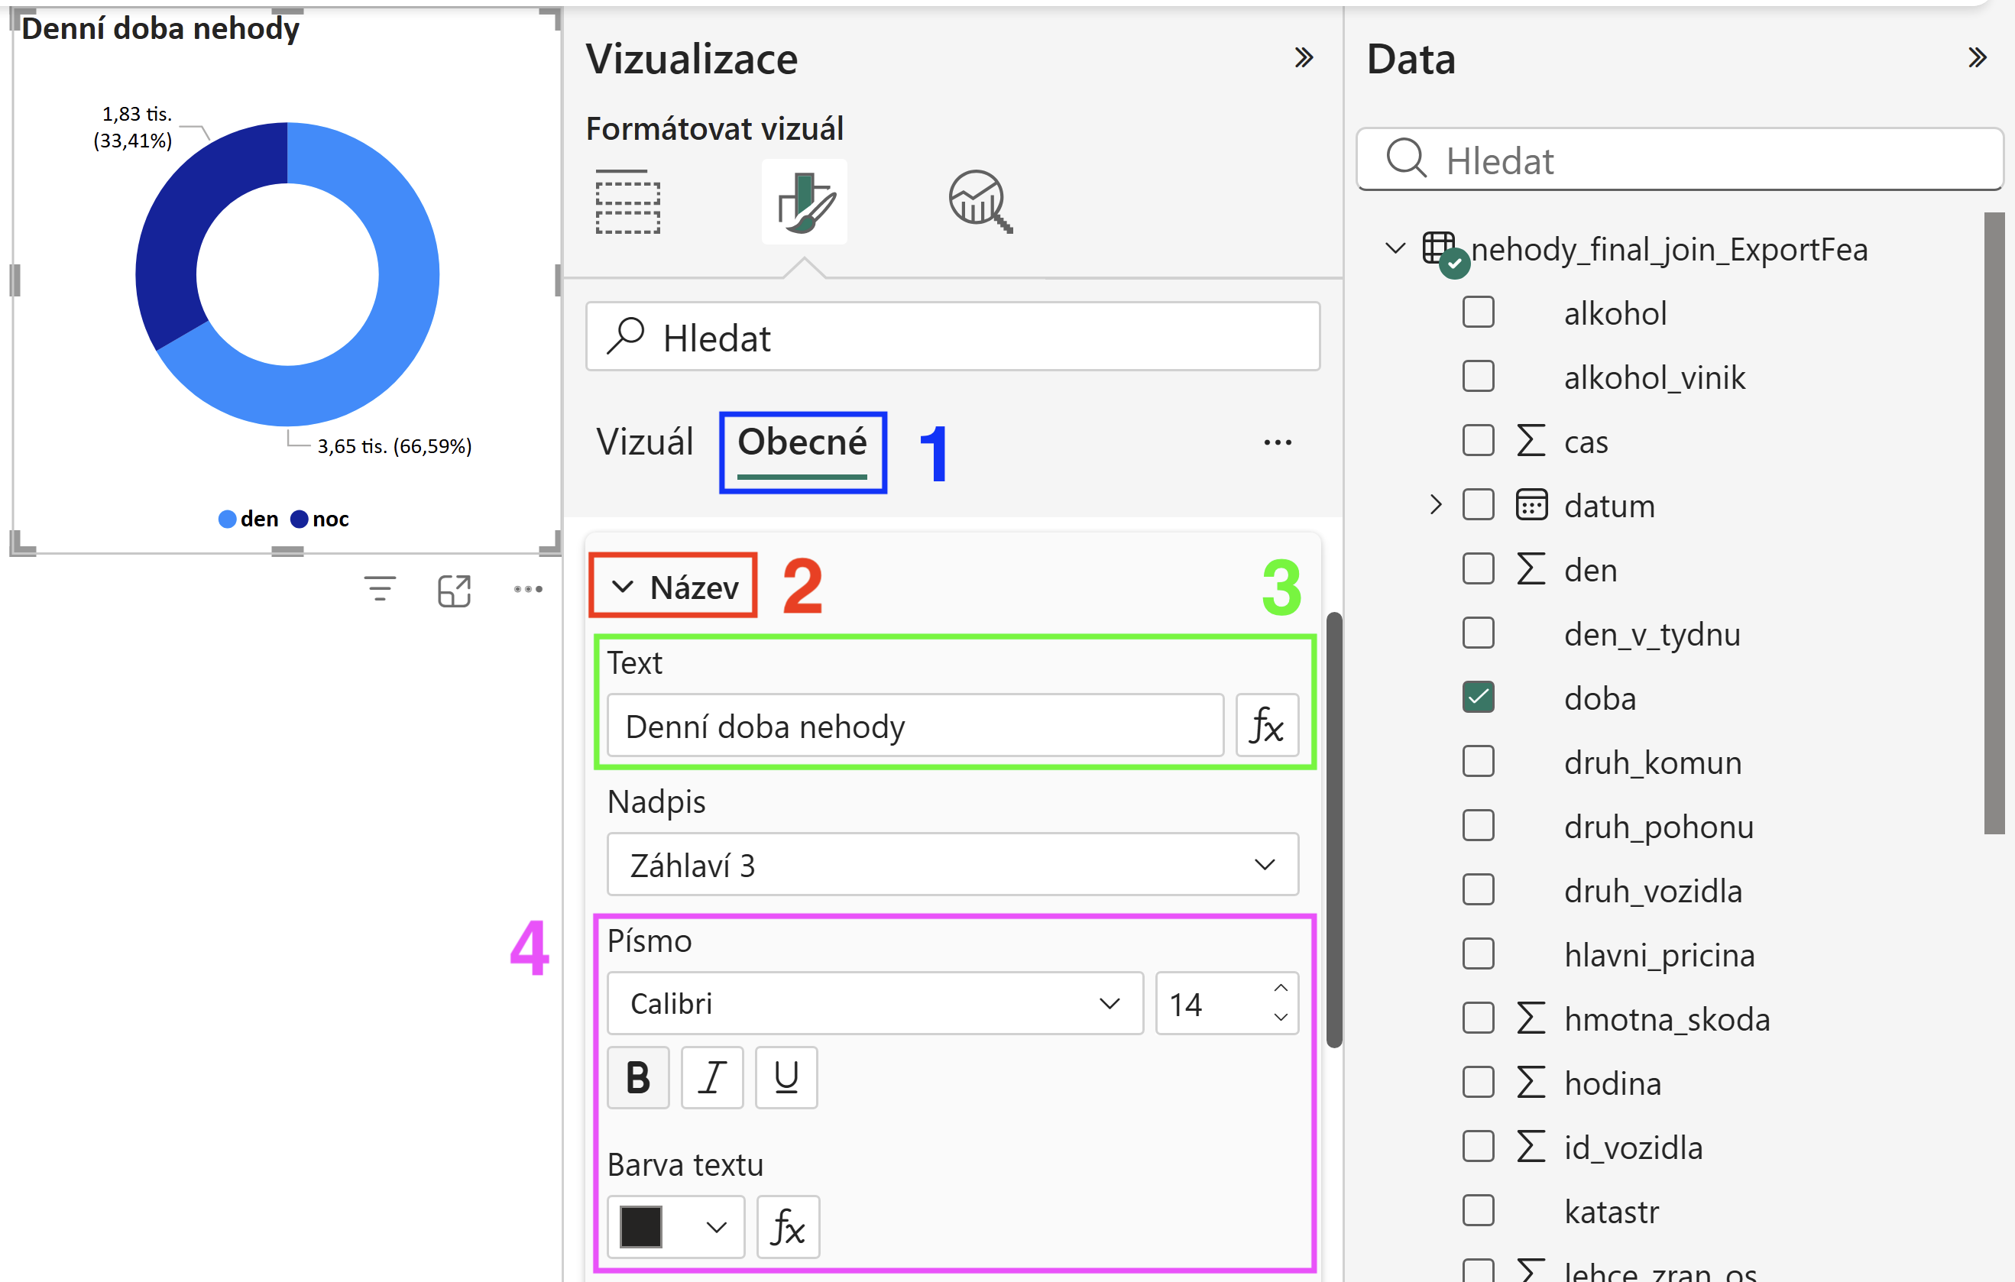Click the filter icon below the donut chart
The height and width of the screenshot is (1282, 2015).
click(x=380, y=589)
